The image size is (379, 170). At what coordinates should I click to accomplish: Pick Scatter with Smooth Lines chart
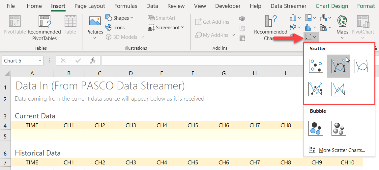pos(361,66)
